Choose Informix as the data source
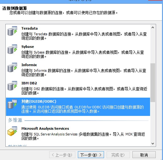 click(x=78, y=70)
